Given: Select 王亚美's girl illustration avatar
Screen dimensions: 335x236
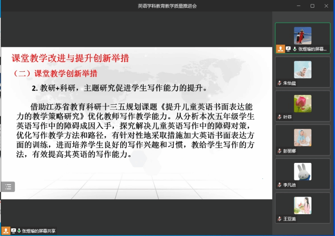Looking at the screenshot, I should [x=302, y=206].
